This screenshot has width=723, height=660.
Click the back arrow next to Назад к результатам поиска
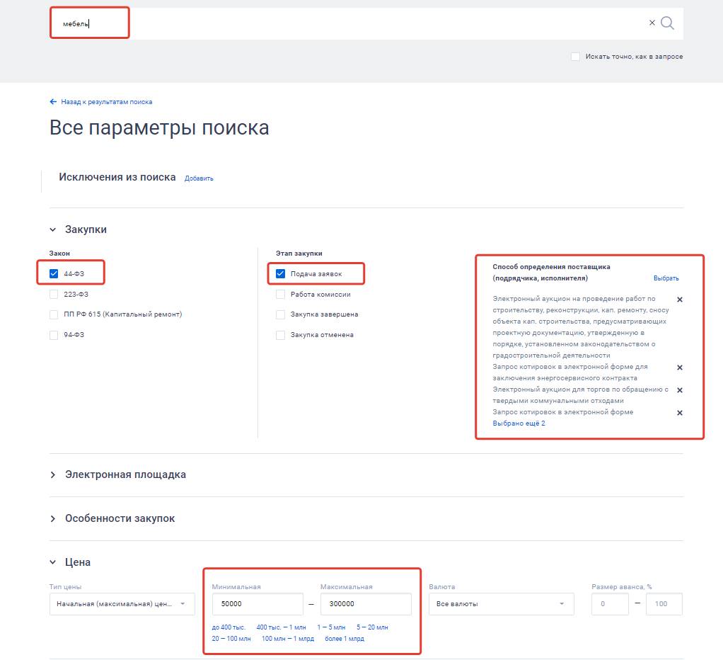click(53, 101)
